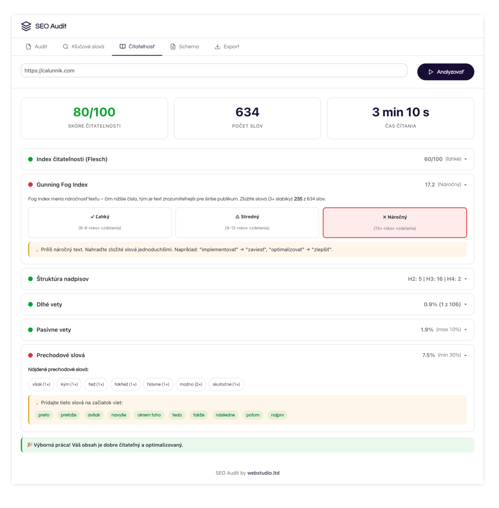Click the magnifier icon of Kľúčové slová

pyautogui.click(x=65, y=47)
